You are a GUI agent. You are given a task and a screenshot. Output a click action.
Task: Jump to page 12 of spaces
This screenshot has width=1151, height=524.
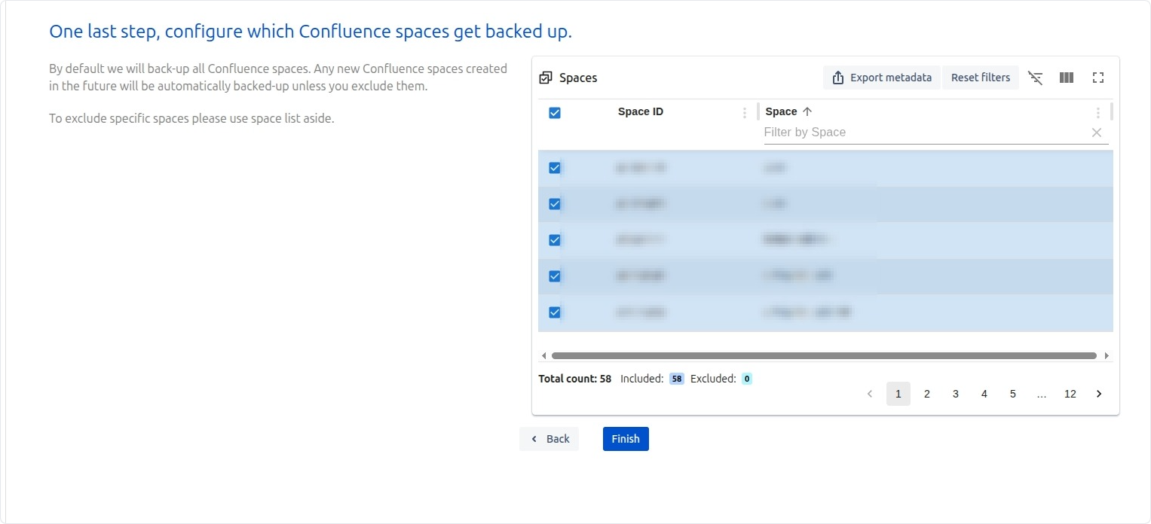(1070, 394)
